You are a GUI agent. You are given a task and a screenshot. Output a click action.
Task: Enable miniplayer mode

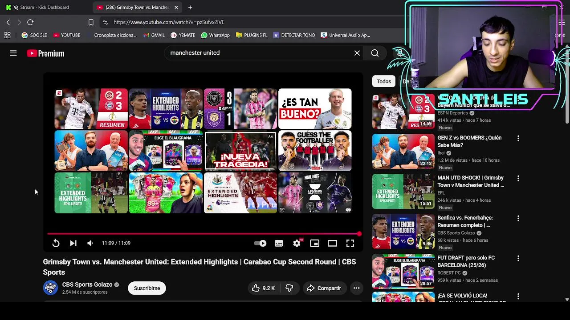pos(314,243)
